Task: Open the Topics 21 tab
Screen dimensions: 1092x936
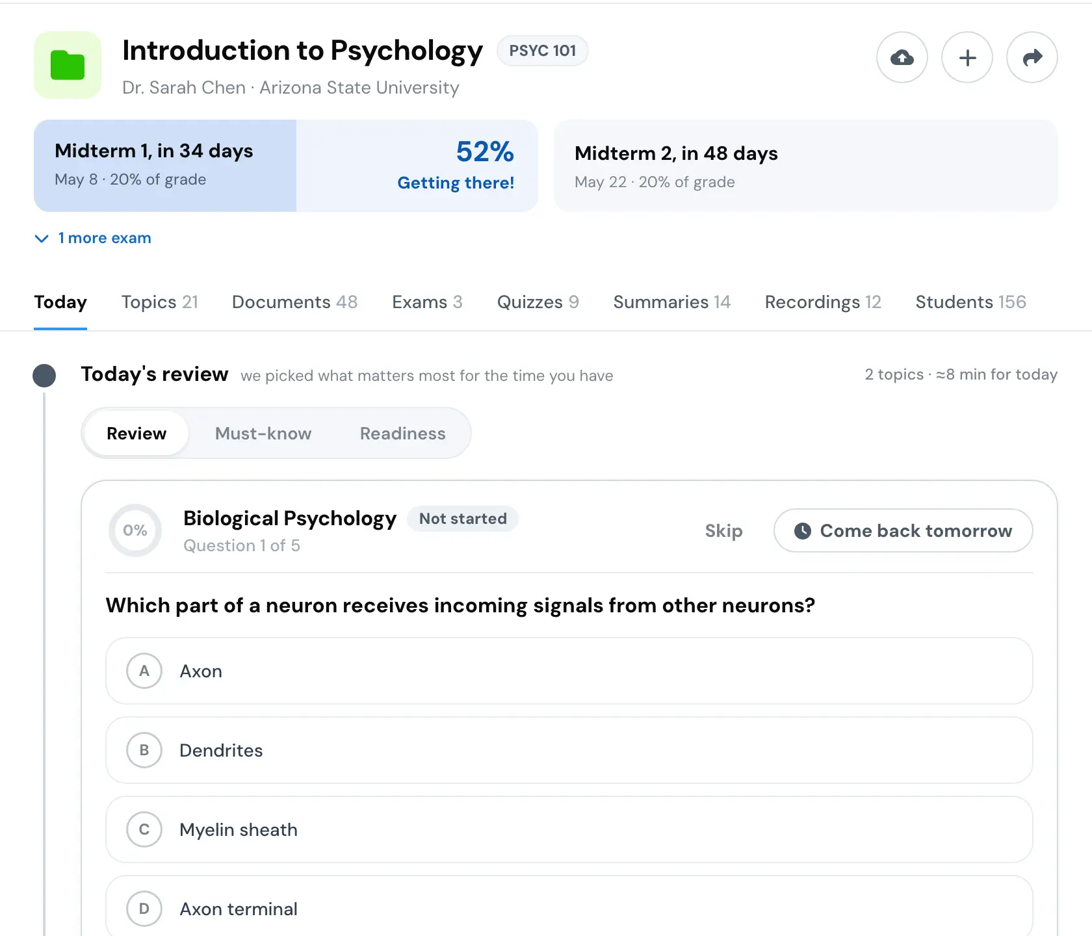Action: pyautogui.click(x=159, y=302)
